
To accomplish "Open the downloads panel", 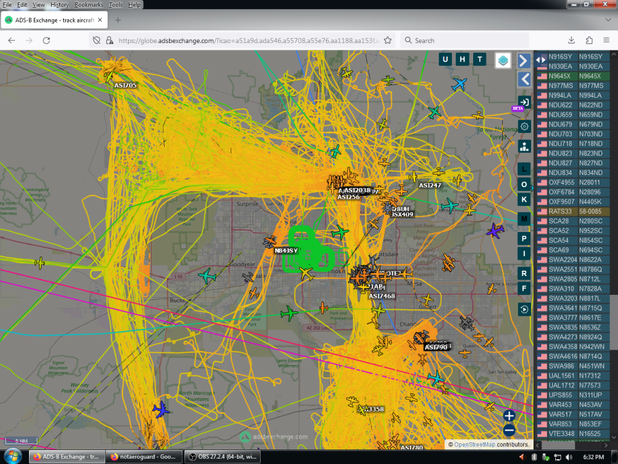I will (571, 40).
